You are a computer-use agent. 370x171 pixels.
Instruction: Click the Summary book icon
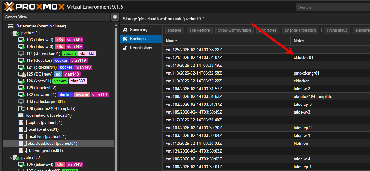[125, 30]
